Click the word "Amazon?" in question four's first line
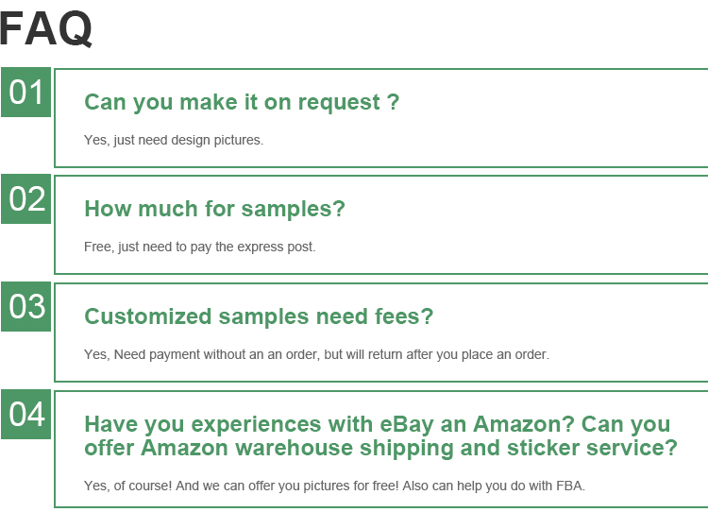Viewport: 708px width, 512px height. [x=523, y=423]
